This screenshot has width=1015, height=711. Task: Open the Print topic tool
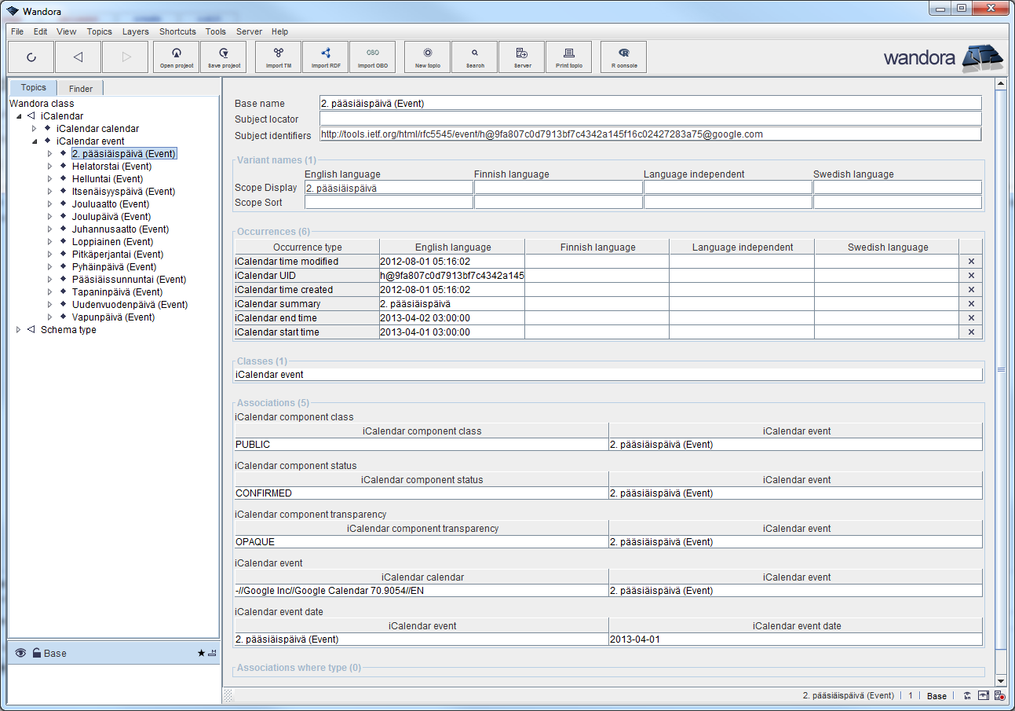click(568, 57)
